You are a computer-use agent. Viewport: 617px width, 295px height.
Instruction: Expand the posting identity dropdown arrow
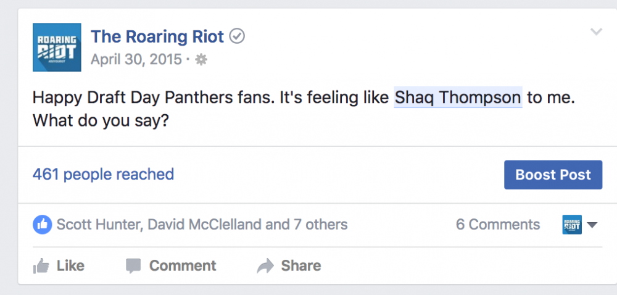click(x=592, y=225)
